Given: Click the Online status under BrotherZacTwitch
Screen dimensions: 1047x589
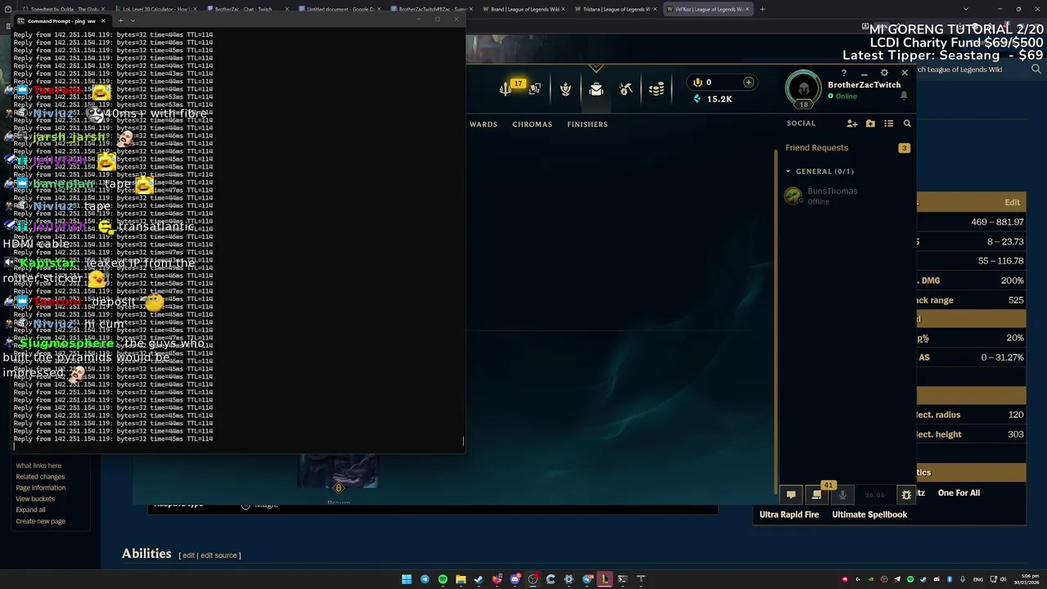Looking at the screenshot, I should click(843, 97).
